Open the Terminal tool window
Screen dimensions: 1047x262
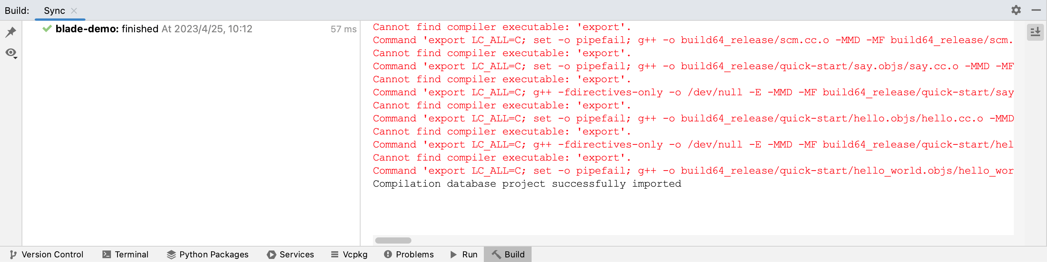click(126, 254)
